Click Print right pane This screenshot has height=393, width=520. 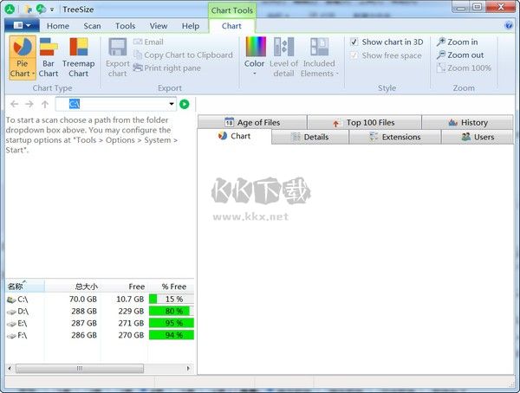(167, 68)
